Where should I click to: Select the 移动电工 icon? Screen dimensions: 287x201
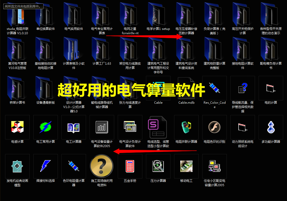click(187, 166)
